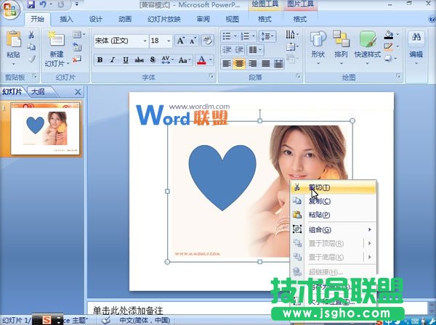Change text direction
Viewport: 436px width, 325px height.
292,35
